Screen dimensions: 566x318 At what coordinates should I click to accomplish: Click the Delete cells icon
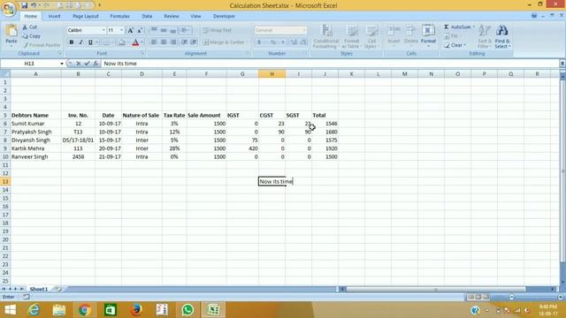pyautogui.click(x=410, y=30)
